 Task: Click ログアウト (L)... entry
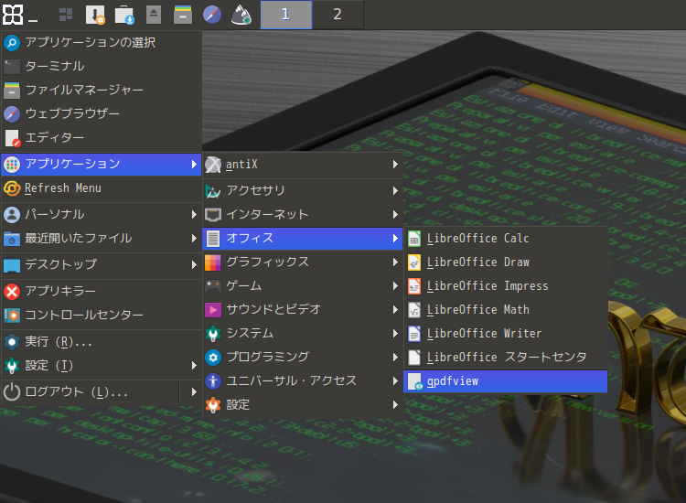pos(91,392)
